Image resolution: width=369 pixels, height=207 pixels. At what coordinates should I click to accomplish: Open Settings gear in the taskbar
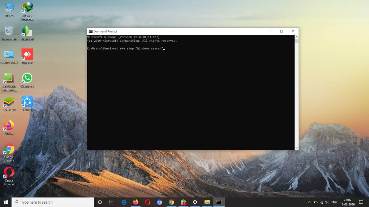coord(195,202)
